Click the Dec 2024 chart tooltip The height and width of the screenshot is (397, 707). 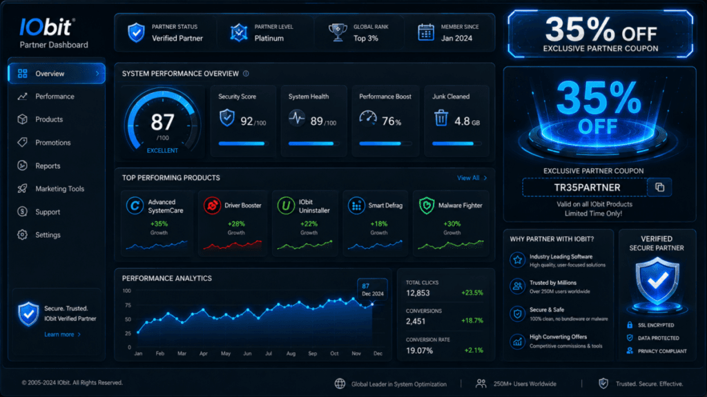click(x=372, y=289)
